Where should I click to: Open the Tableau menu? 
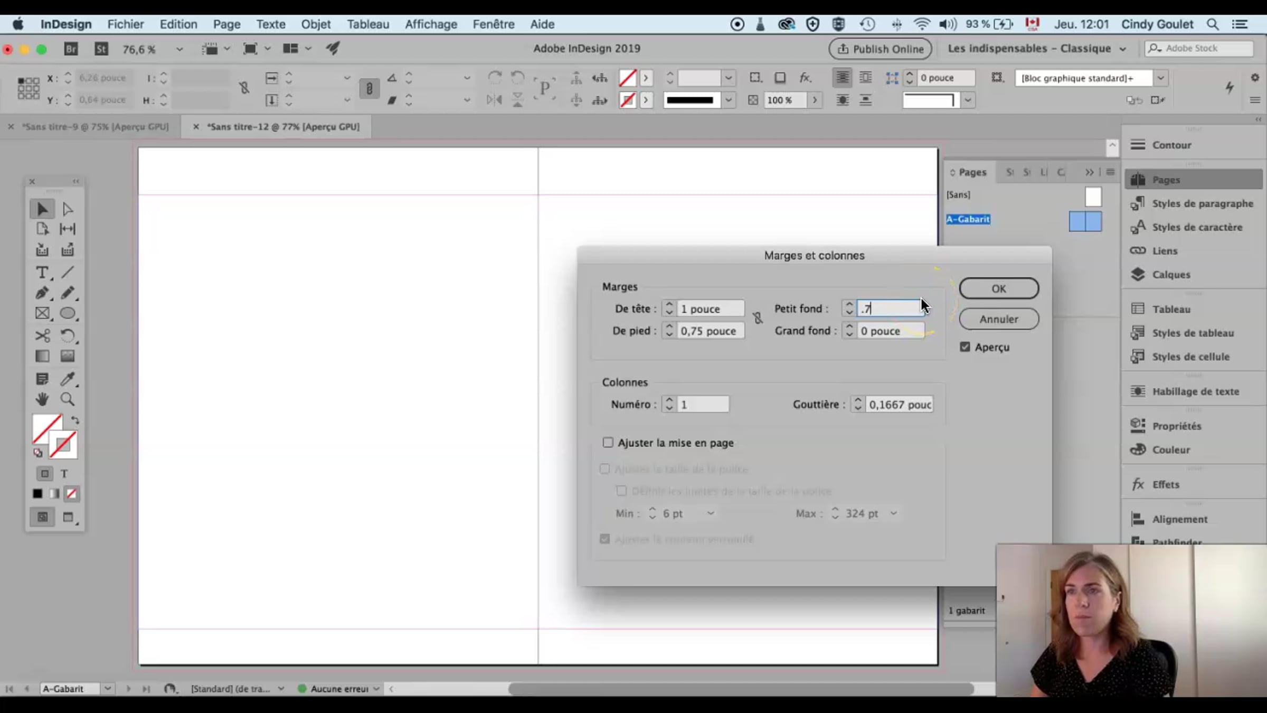coord(367,24)
